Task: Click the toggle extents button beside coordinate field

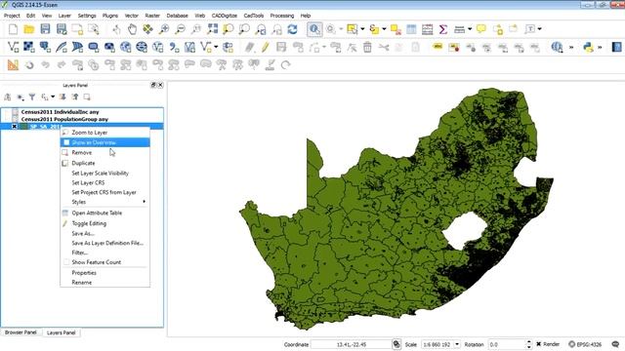Action: click(396, 344)
